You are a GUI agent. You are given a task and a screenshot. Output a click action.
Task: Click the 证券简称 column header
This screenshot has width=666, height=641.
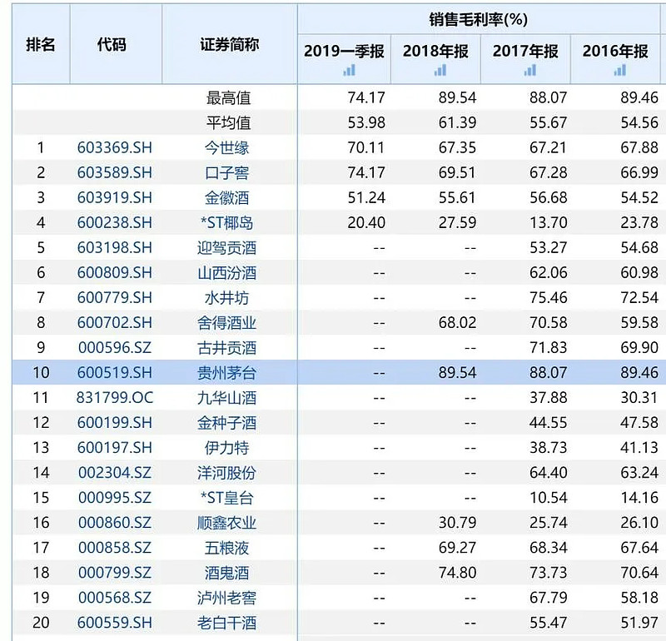click(x=230, y=44)
